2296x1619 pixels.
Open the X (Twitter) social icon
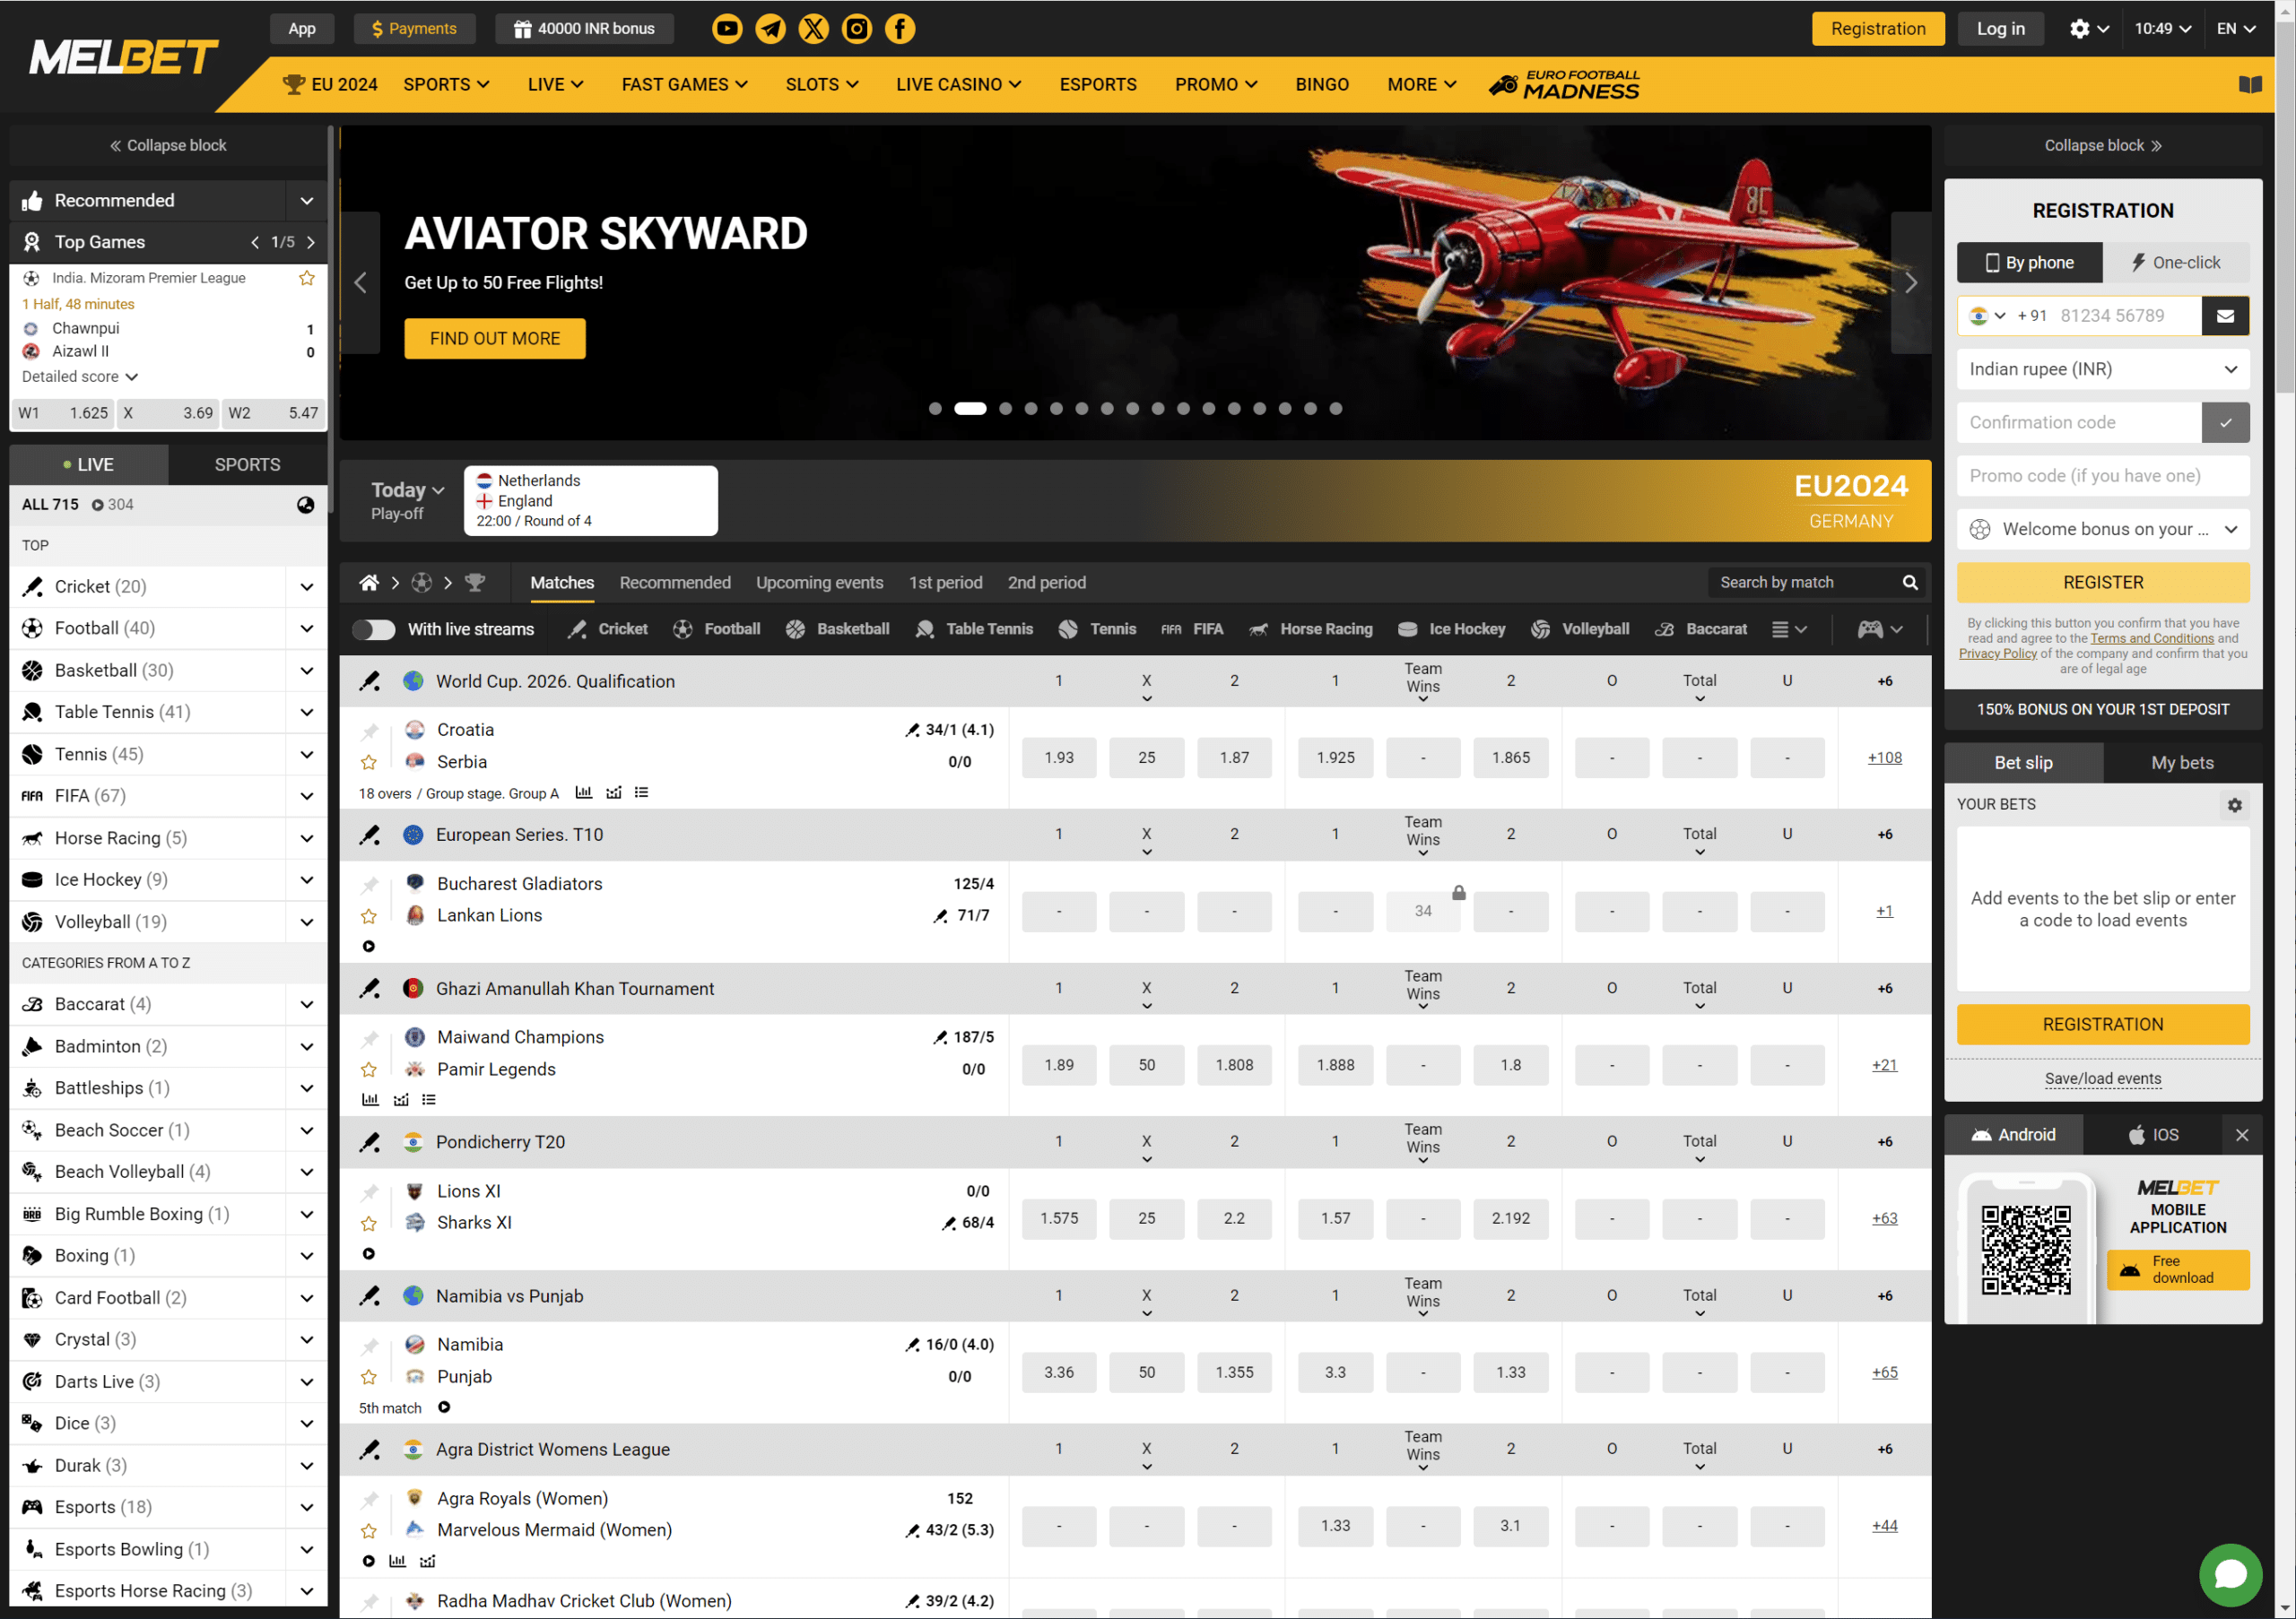814,29
